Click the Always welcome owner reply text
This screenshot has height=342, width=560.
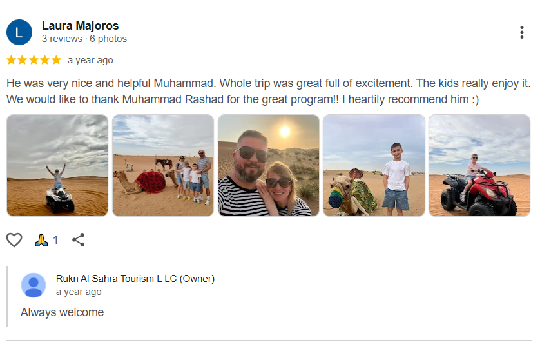(62, 312)
